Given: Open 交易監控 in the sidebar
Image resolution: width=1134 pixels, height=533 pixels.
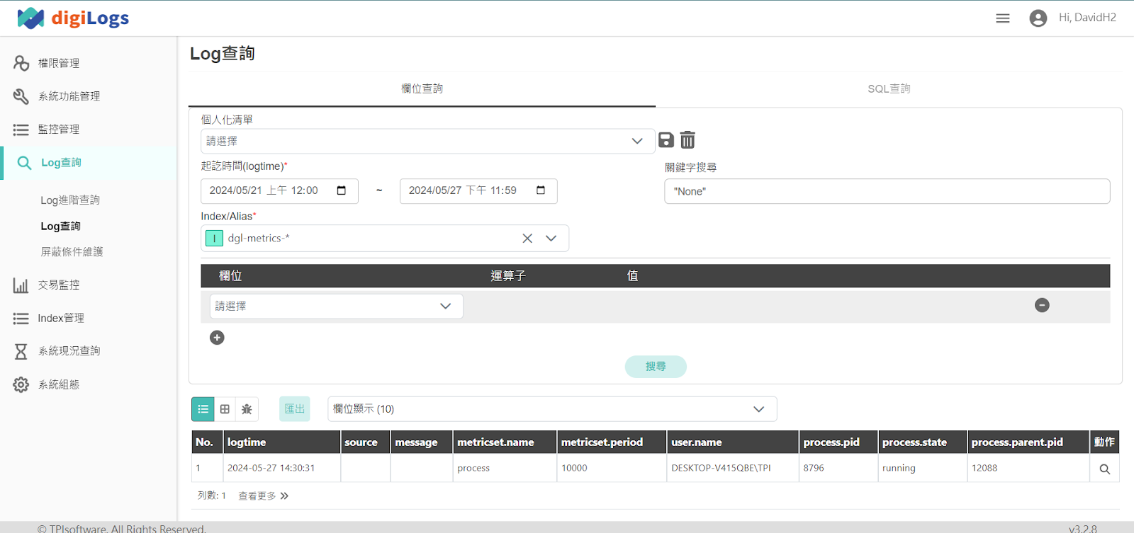Looking at the screenshot, I should pyautogui.click(x=59, y=285).
